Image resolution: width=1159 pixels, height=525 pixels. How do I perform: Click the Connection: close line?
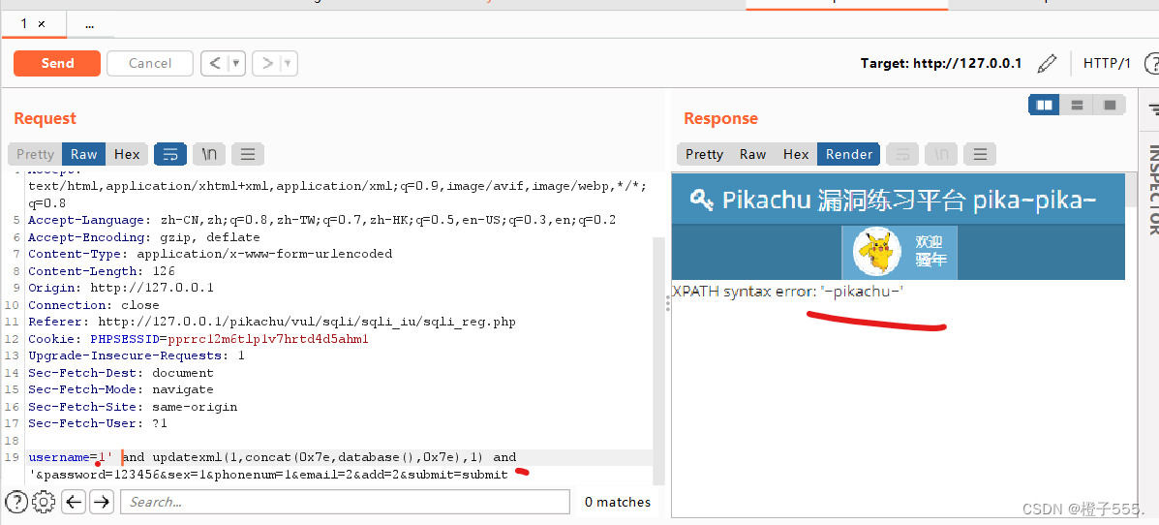(94, 305)
